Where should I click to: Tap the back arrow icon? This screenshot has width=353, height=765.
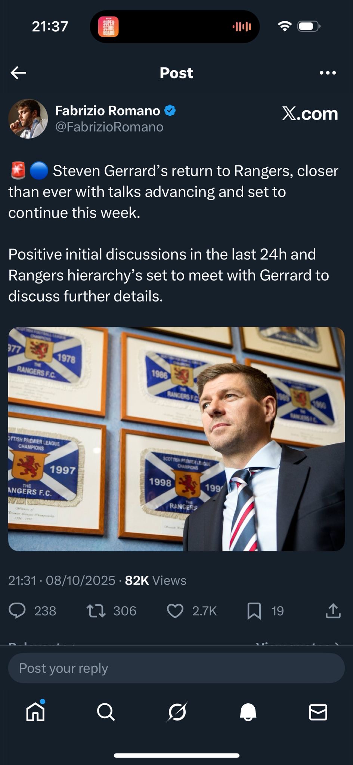click(18, 73)
